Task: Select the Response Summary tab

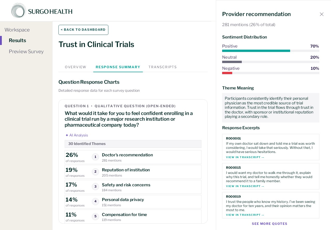Action: [118, 67]
